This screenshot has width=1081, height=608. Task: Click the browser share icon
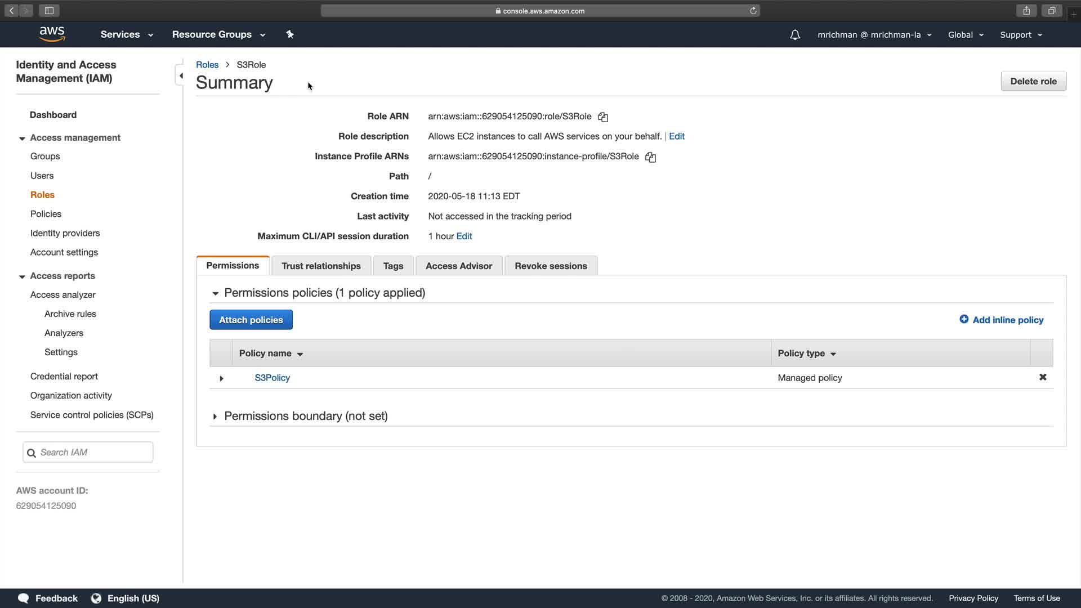pyautogui.click(x=1026, y=11)
